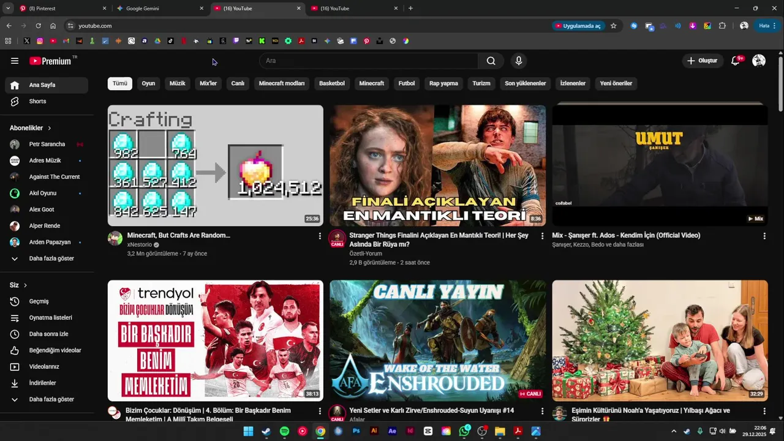This screenshot has width=784, height=441.
Task: Select the Oyun filter chip
Action: tap(149, 83)
